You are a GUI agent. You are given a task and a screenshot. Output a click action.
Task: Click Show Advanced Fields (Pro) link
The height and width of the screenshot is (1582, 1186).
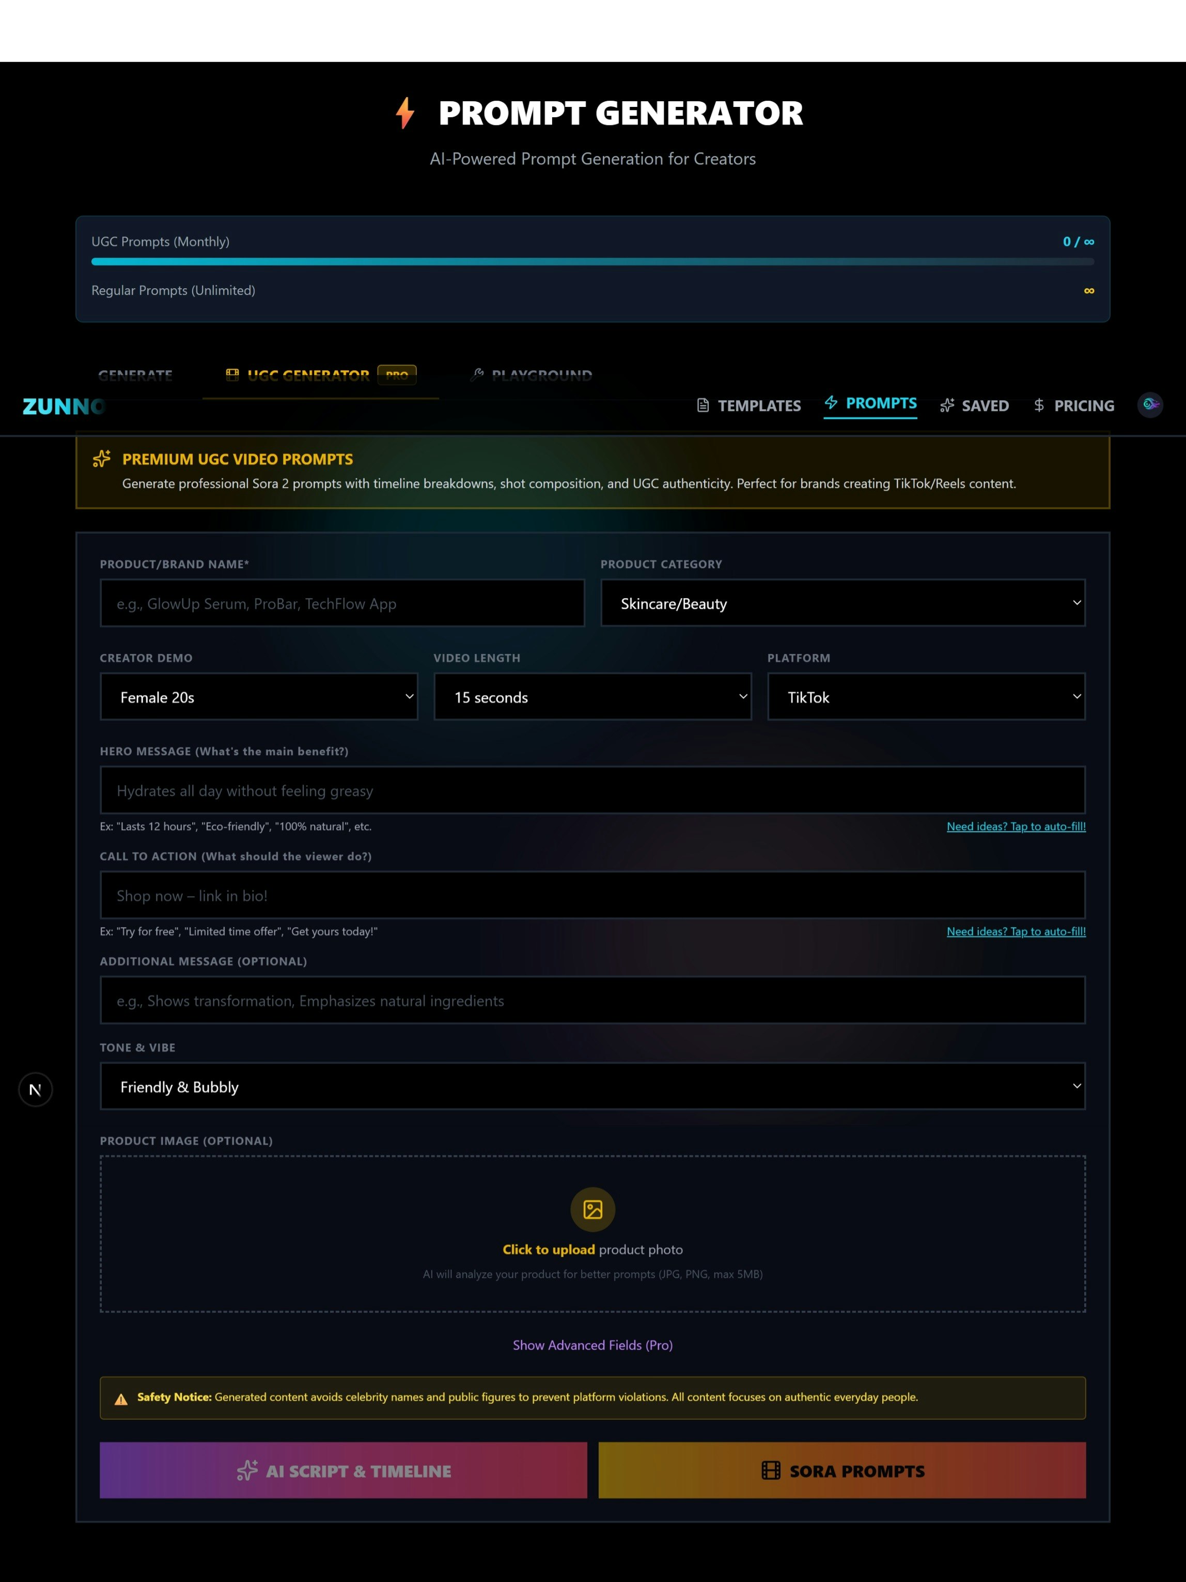(x=592, y=1345)
